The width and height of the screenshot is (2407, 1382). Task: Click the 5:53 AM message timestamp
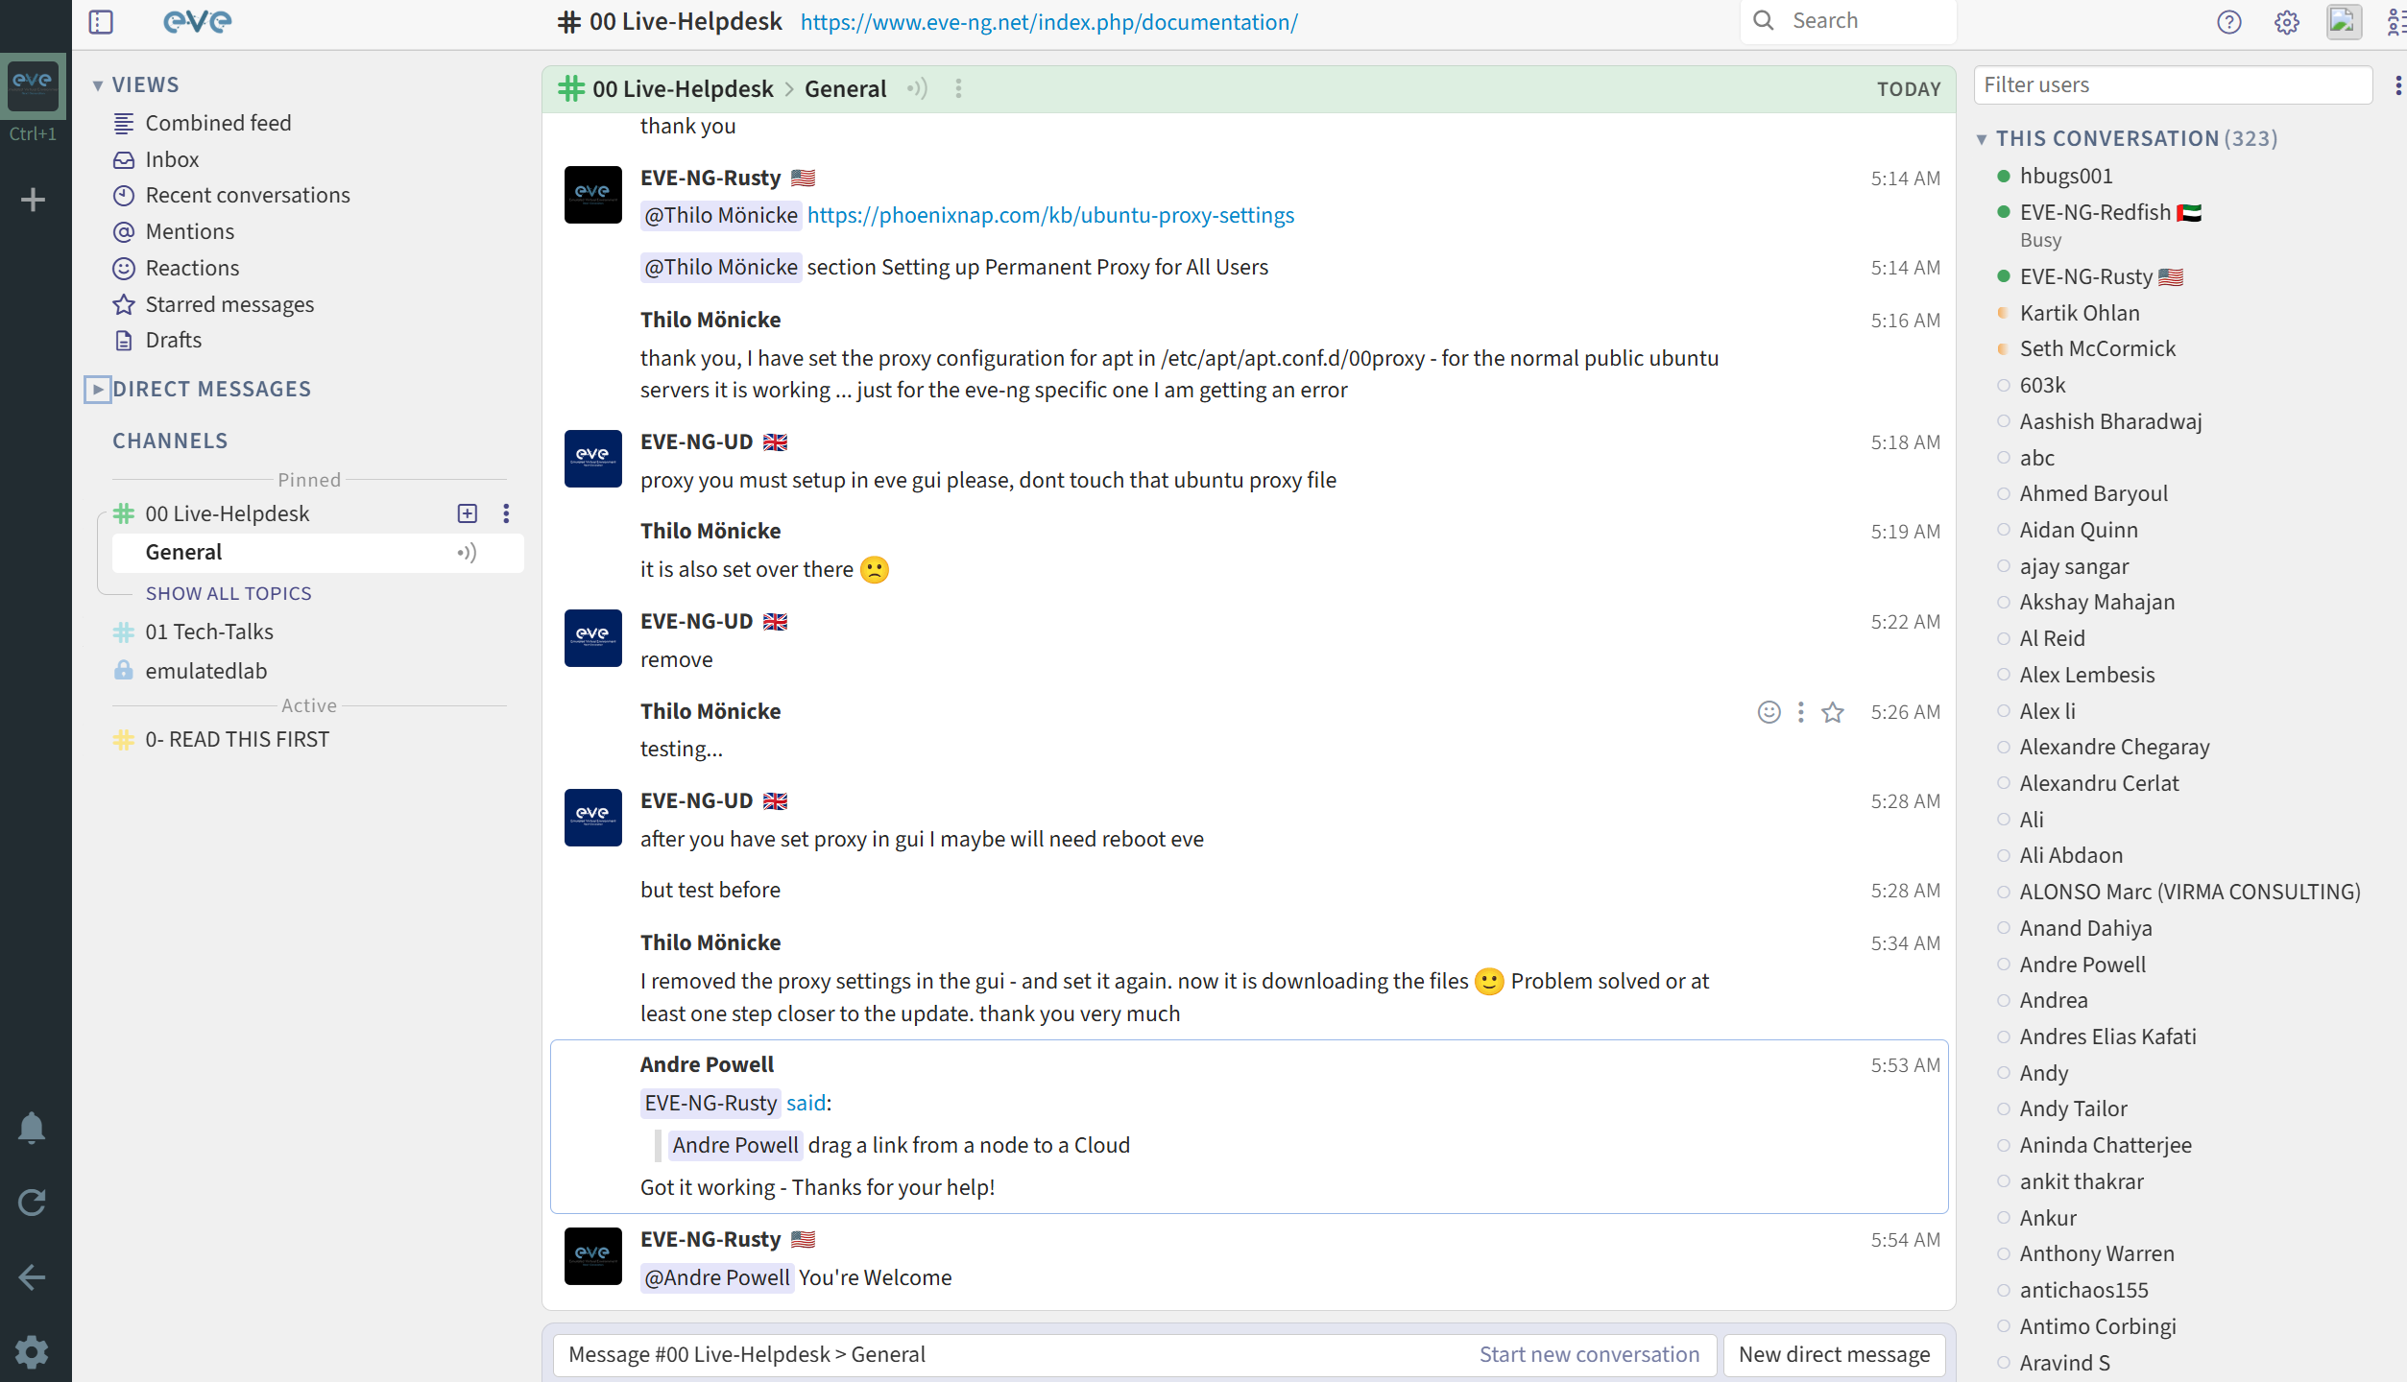(x=1905, y=1064)
